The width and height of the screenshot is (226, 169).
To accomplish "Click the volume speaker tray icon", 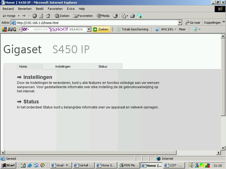I will pos(192,166).
